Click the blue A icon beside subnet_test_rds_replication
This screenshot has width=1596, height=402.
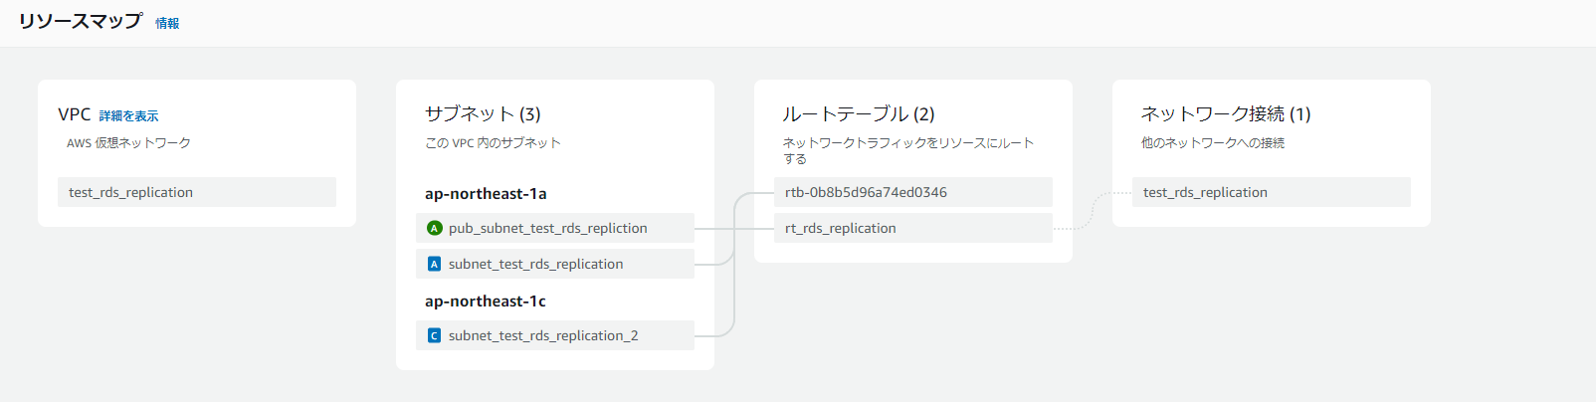pos(434,264)
